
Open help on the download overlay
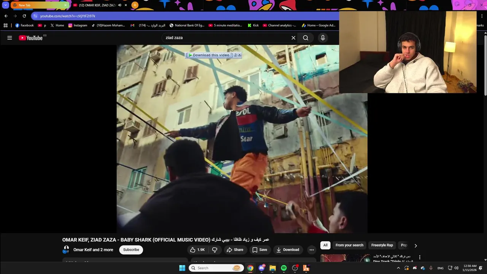(x=235, y=55)
